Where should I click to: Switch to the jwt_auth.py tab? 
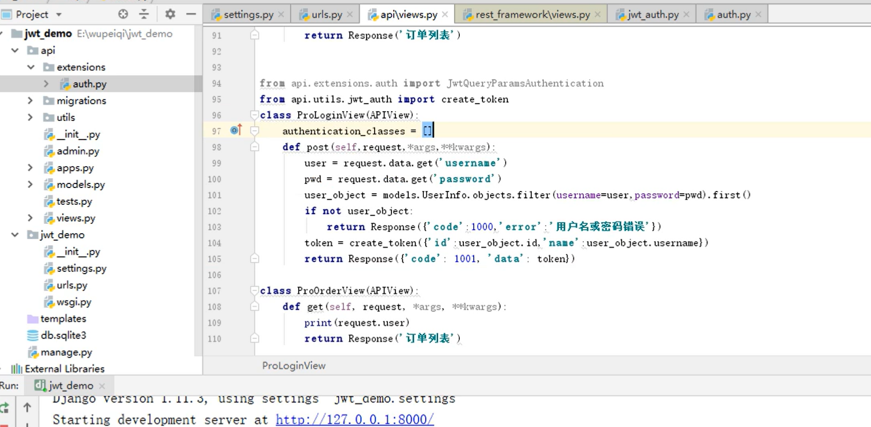(x=652, y=14)
